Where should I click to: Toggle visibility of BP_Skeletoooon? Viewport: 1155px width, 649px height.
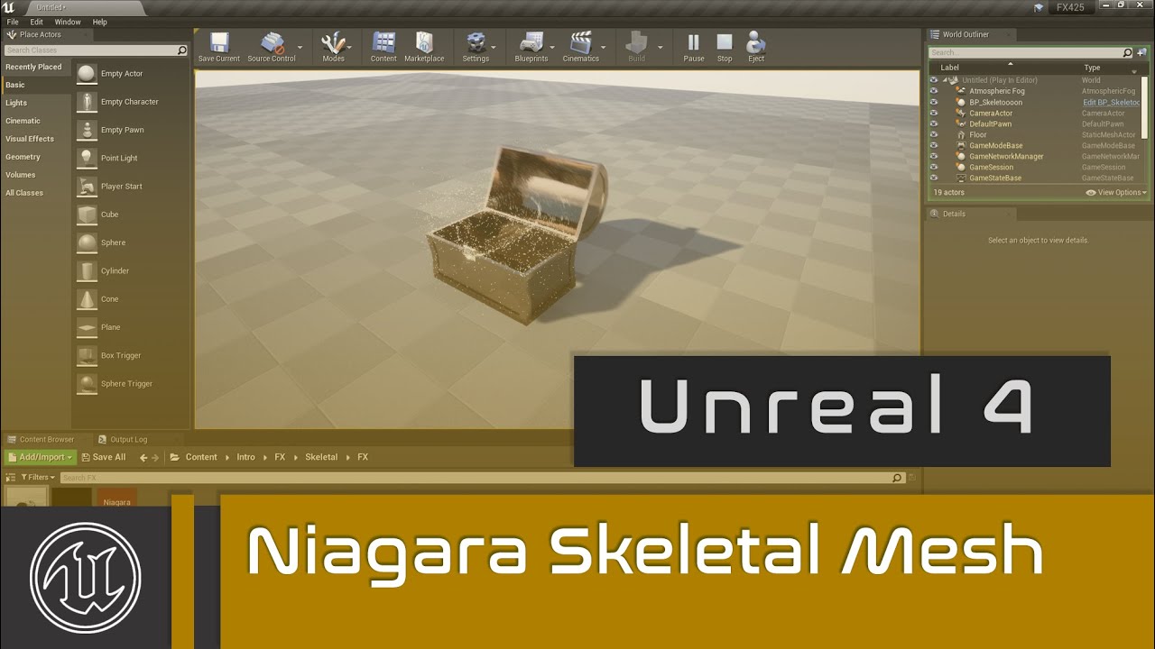click(934, 102)
